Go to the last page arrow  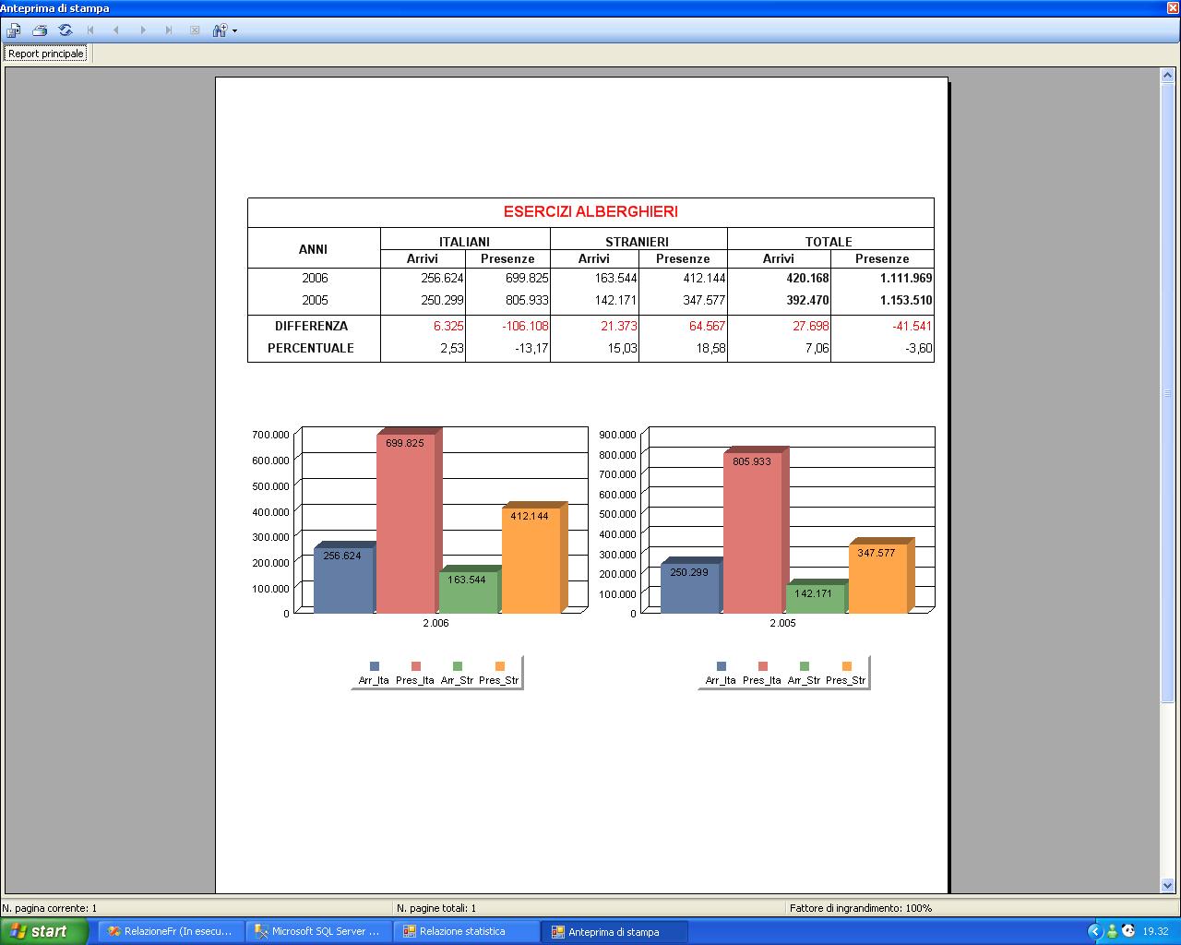coord(168,30)
